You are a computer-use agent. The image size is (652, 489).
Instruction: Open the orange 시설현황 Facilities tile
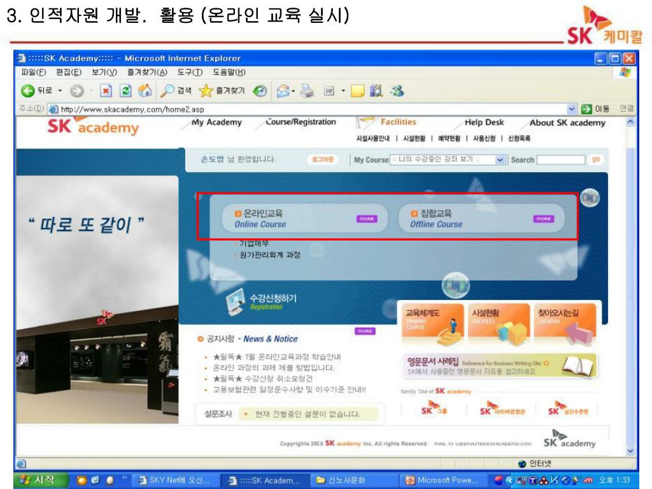(499, 325)
